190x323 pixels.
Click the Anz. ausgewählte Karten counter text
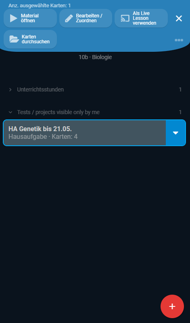tap(40, 6)
